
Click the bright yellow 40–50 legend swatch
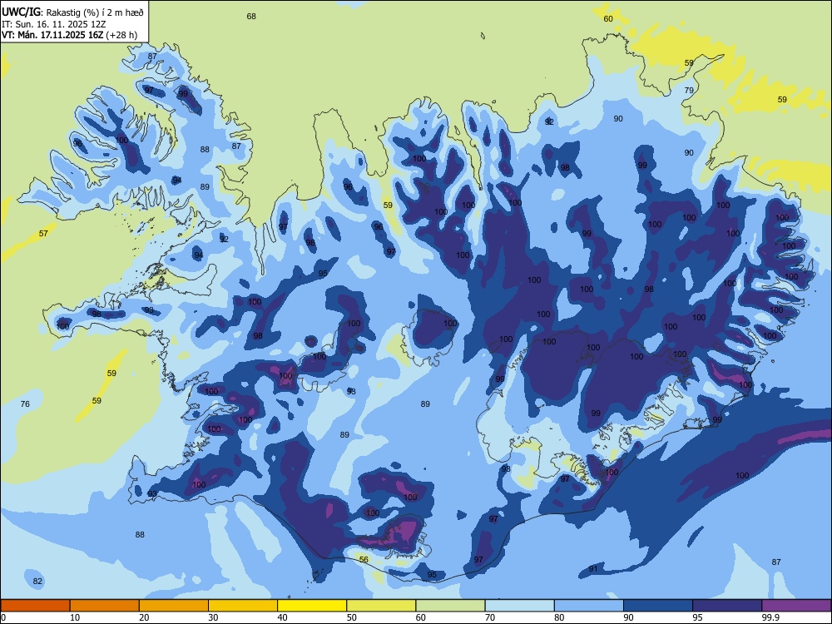312,606
